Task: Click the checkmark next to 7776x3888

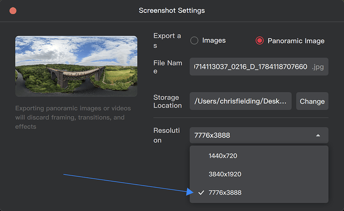Action: pos(201,193)
